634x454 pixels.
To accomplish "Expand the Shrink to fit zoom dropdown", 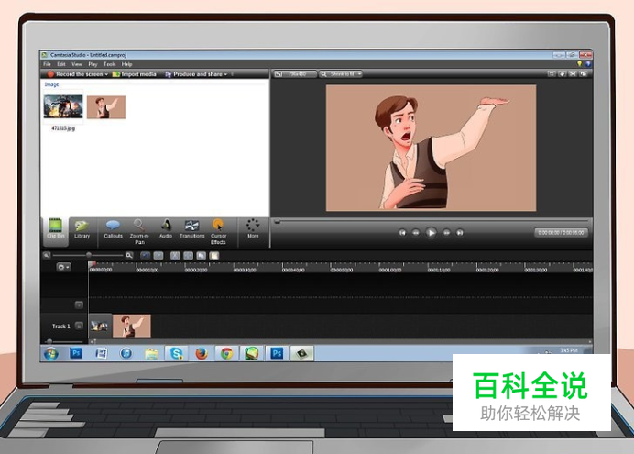I will [x=341, y=74].
